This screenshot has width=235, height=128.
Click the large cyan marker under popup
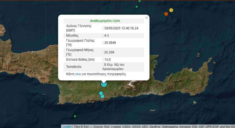point(104,84)
